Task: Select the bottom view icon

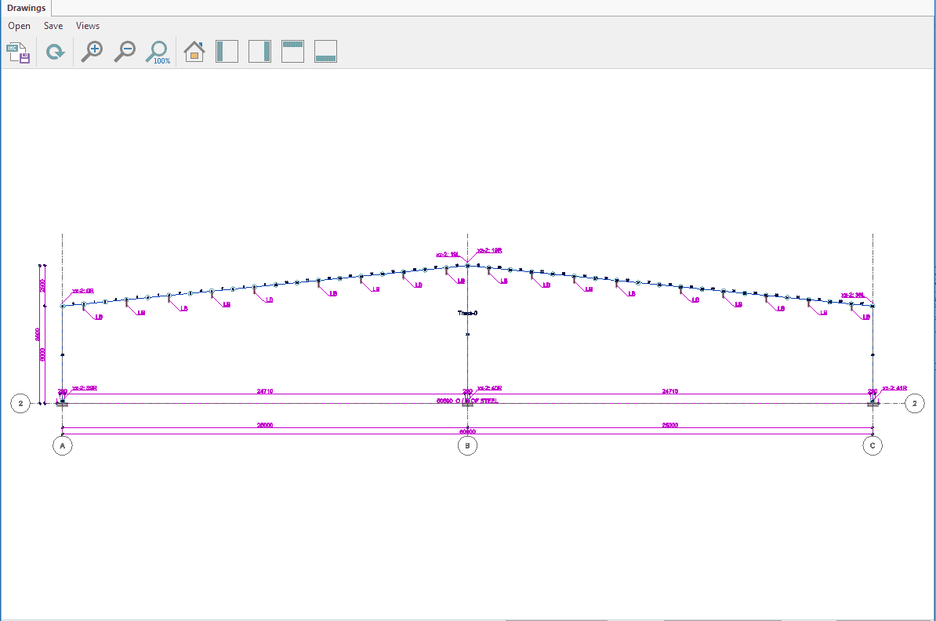Action: coord(325,53)
